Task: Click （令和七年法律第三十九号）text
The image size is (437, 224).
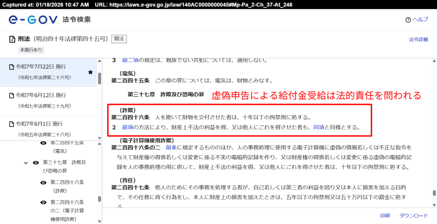Action: pyautogui.click(x=44, y=106)
